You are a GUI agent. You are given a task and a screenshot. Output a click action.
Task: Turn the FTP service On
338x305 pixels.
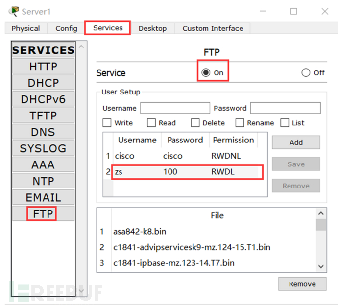[206, 72]
